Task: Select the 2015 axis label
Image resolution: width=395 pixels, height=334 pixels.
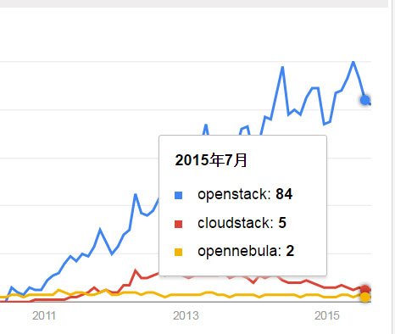Action: coord(327,315)
